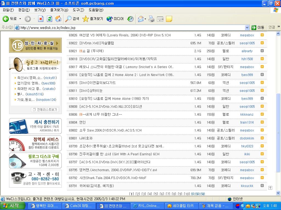Expand hidden tray icons arrow
The width and height of the screenshot is (281, 210).
pyautogui.click(x=243, y=206)
